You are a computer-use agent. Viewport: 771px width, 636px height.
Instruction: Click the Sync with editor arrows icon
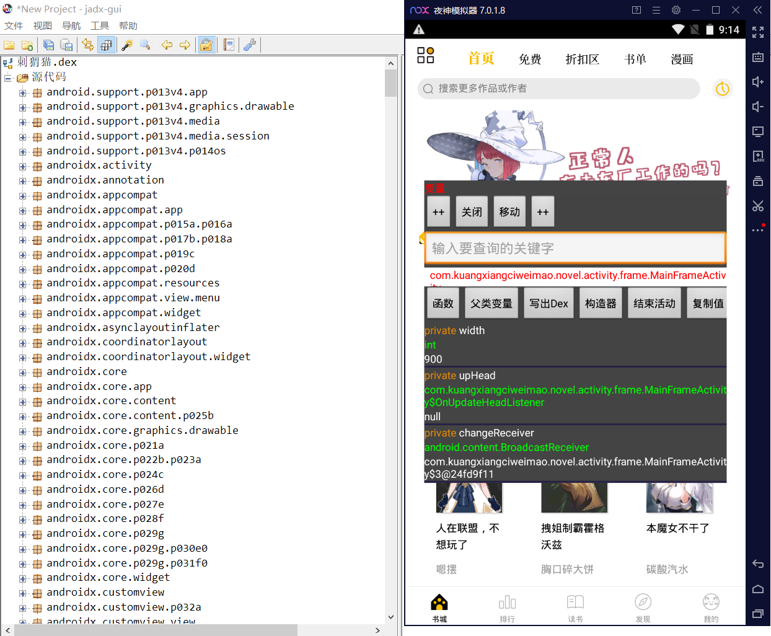pos(88,45)
